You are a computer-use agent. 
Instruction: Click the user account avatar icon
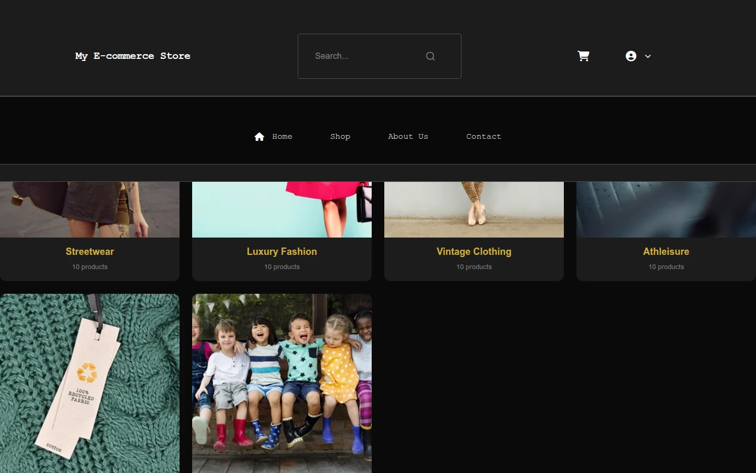point(631,56)
